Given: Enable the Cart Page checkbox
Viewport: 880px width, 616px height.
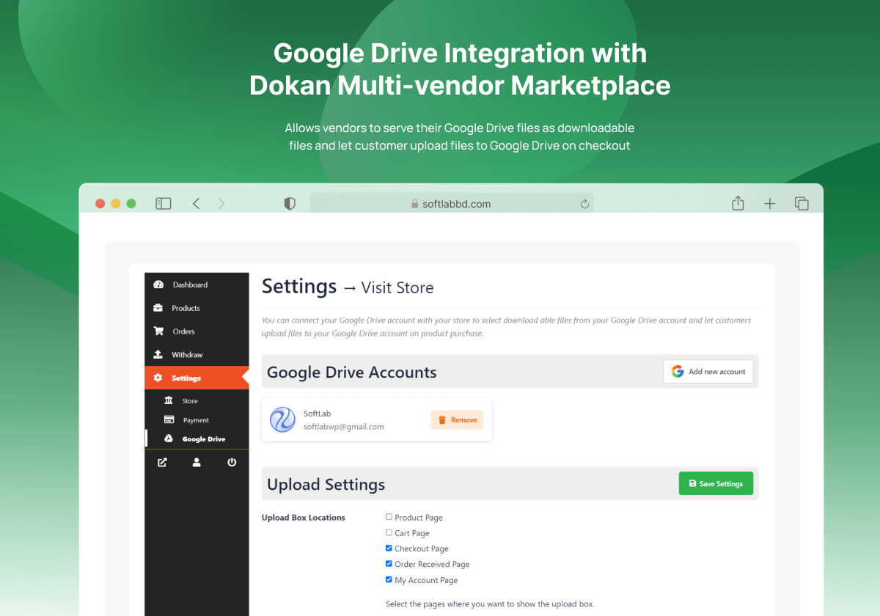Looking at the screenshot, I should (x=389, y=532).
